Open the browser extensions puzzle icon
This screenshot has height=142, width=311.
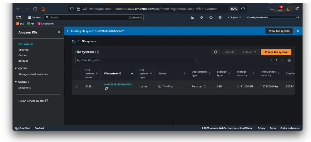[289, 9]
